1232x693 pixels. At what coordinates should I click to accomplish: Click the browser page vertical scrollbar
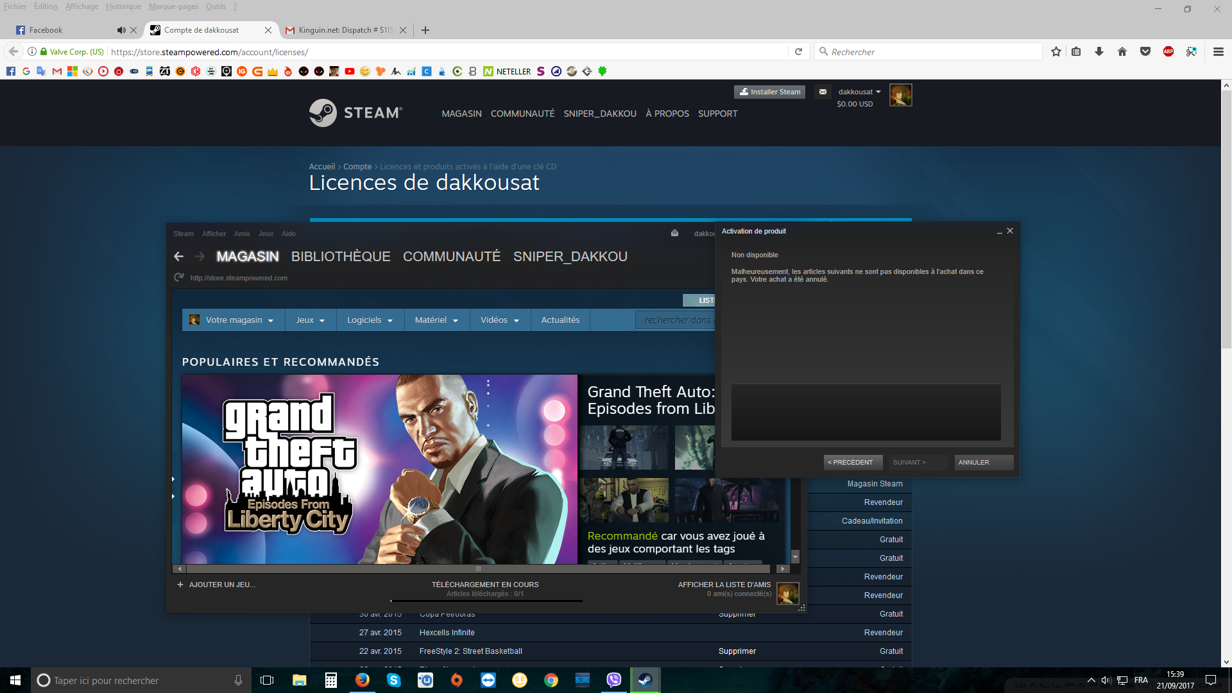tap(1226, 218)
